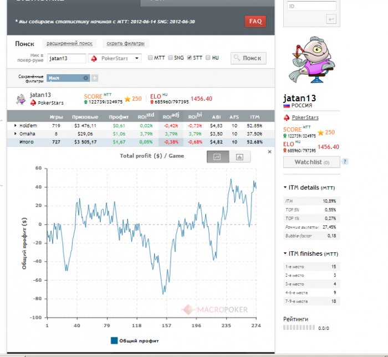Enable the HU checkbox
This screenshot has width=388, height=357.
208,58
